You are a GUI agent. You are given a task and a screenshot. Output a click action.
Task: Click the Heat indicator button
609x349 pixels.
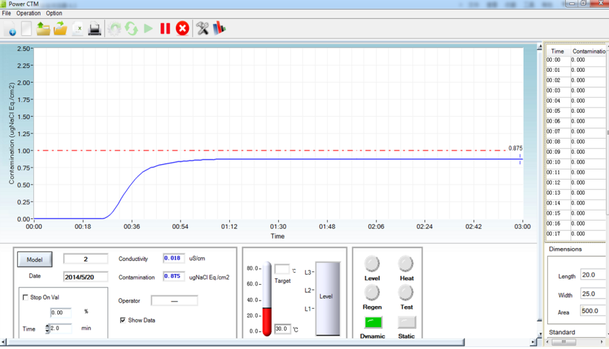(x=406, y=264)
